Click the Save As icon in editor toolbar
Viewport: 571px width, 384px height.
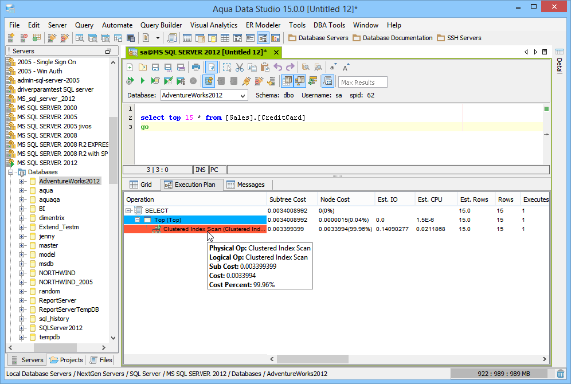[168, 67]
